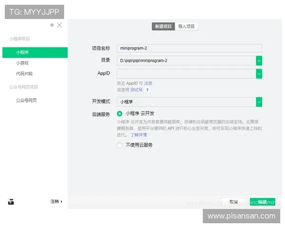Click the AppID input field

click(187, 74)
